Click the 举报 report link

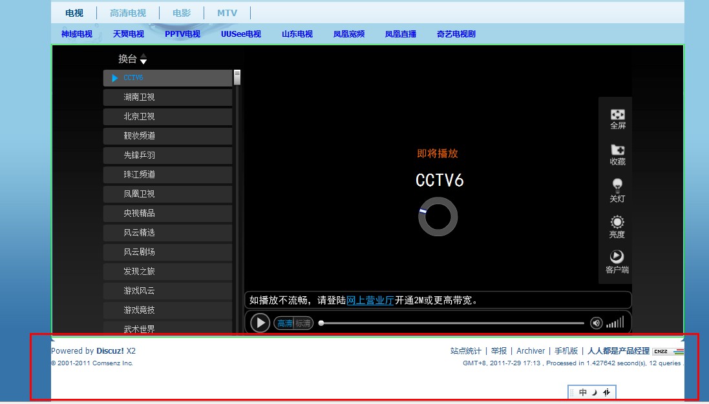click(499, 350)
